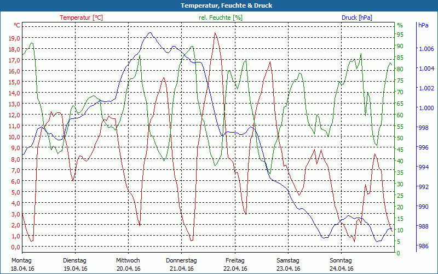
Task: Click the date '21.04.16'
Action: point(182,269)
